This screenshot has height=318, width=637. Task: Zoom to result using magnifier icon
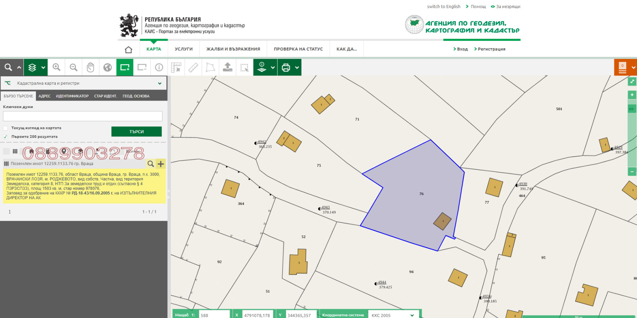click(x=150, y=164)
